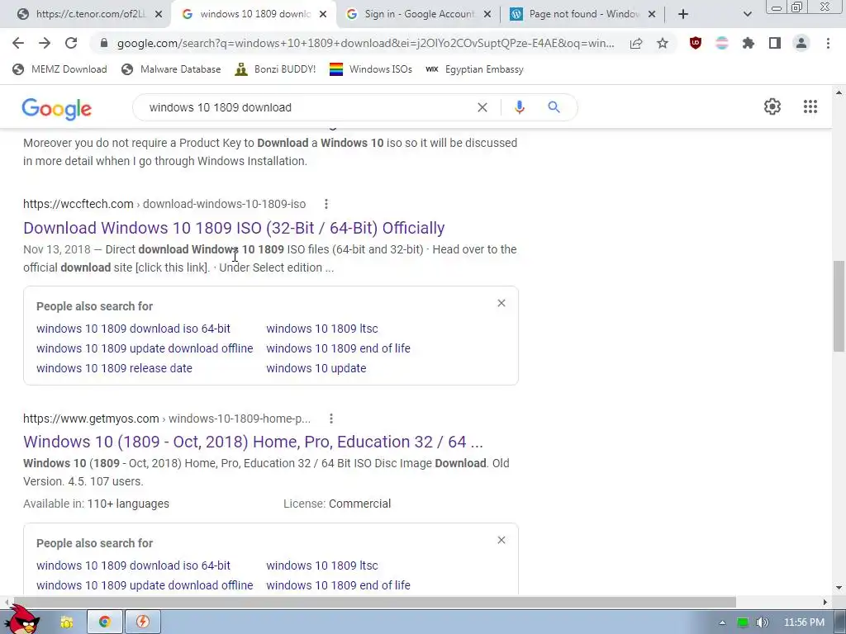The image size is (846, 634).
Task: View site info via the padlock icon
Action: pos(104,43)
